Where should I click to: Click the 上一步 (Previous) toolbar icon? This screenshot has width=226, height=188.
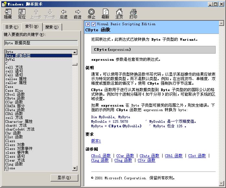tap(36, 14)
